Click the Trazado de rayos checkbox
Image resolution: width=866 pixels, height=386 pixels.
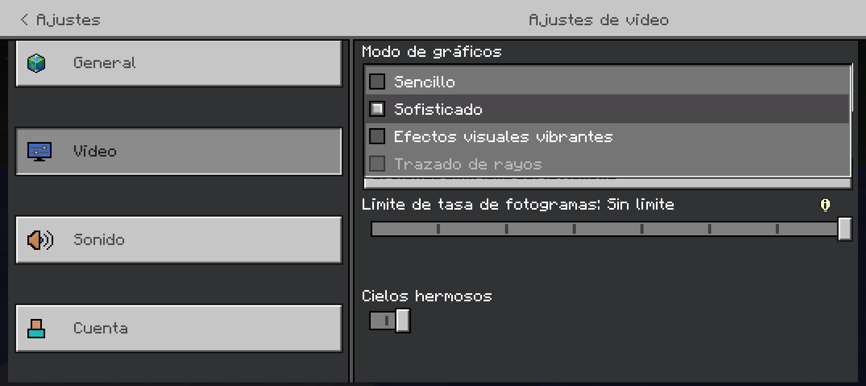click(x=377, y=164)
